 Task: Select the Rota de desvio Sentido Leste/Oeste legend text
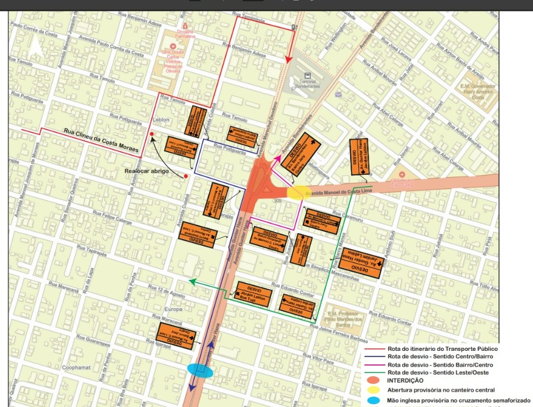point(438,372)
